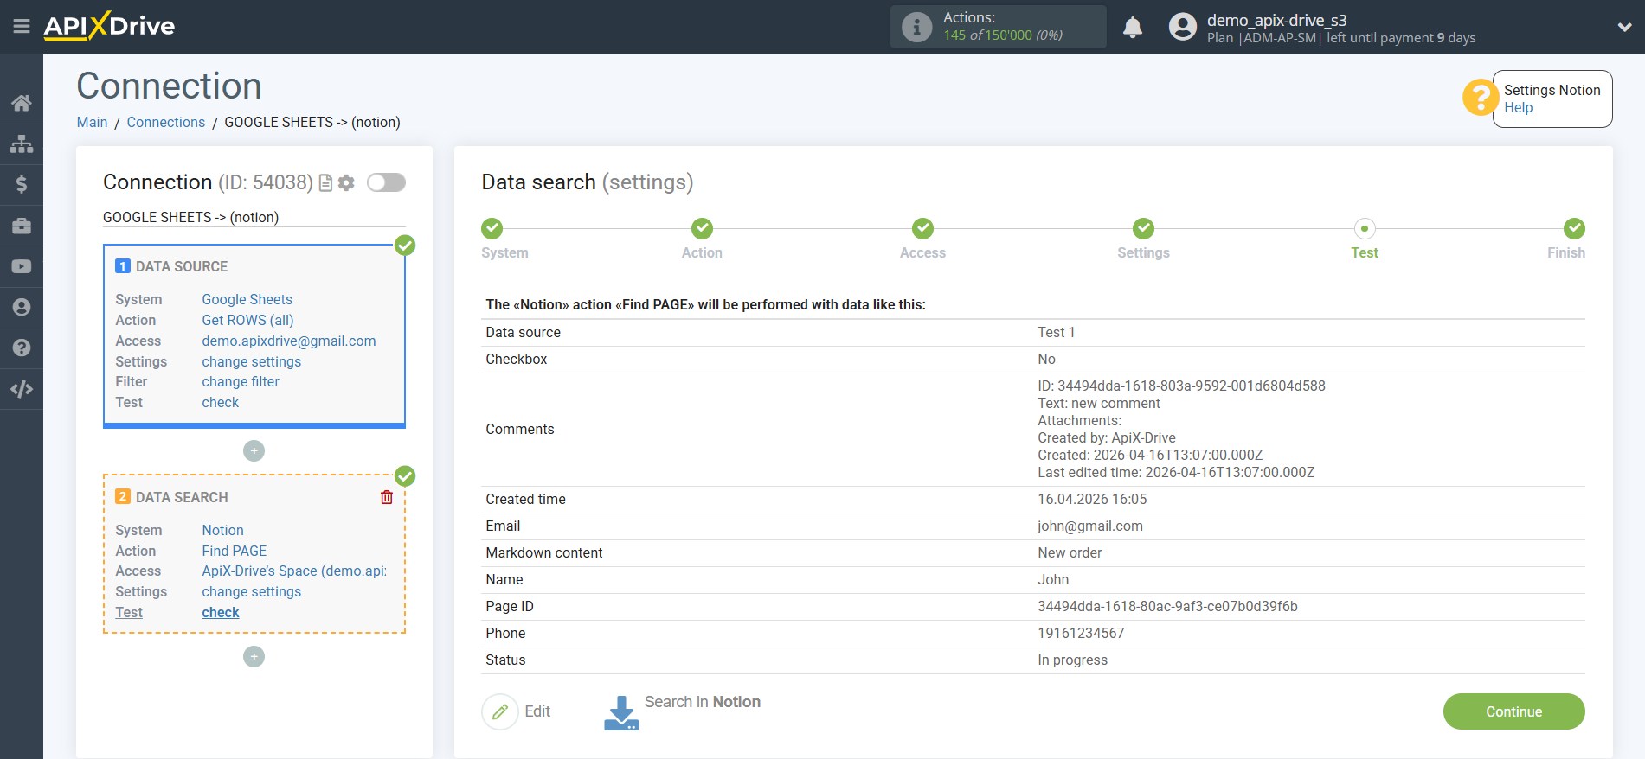Toggle the connection enable switch
Image resolution: width=1645 pixels, height=759 pixels.
coord(386,182)
